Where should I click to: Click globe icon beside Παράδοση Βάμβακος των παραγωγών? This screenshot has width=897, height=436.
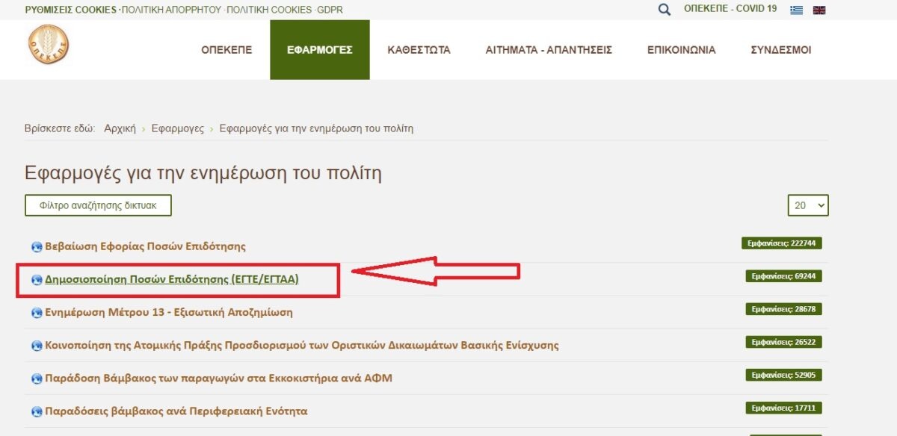[37, 379]
